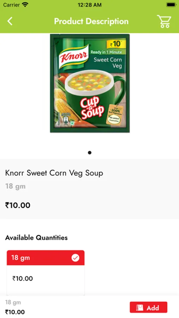
Task: Click the bottom bar ₹10.00 total
Action: point(15,312)
